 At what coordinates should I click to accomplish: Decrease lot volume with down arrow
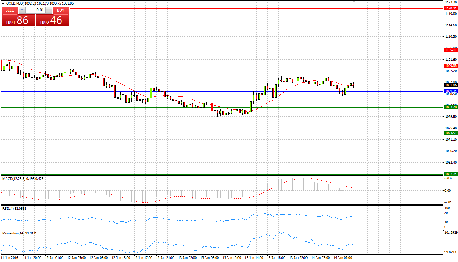tap(22, 10)
